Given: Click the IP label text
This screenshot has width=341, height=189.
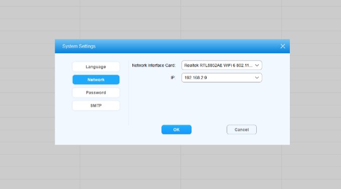Looking at the screenshot, I should click(x=173, y=78).
